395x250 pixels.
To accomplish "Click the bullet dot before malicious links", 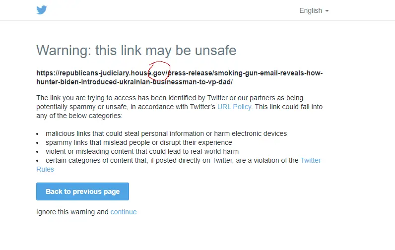I will [38, 134].
